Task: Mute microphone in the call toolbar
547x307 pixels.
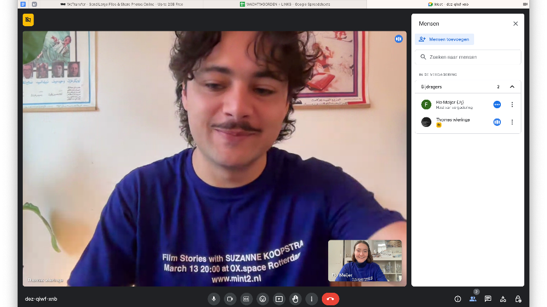Action: tap(214, 299)
